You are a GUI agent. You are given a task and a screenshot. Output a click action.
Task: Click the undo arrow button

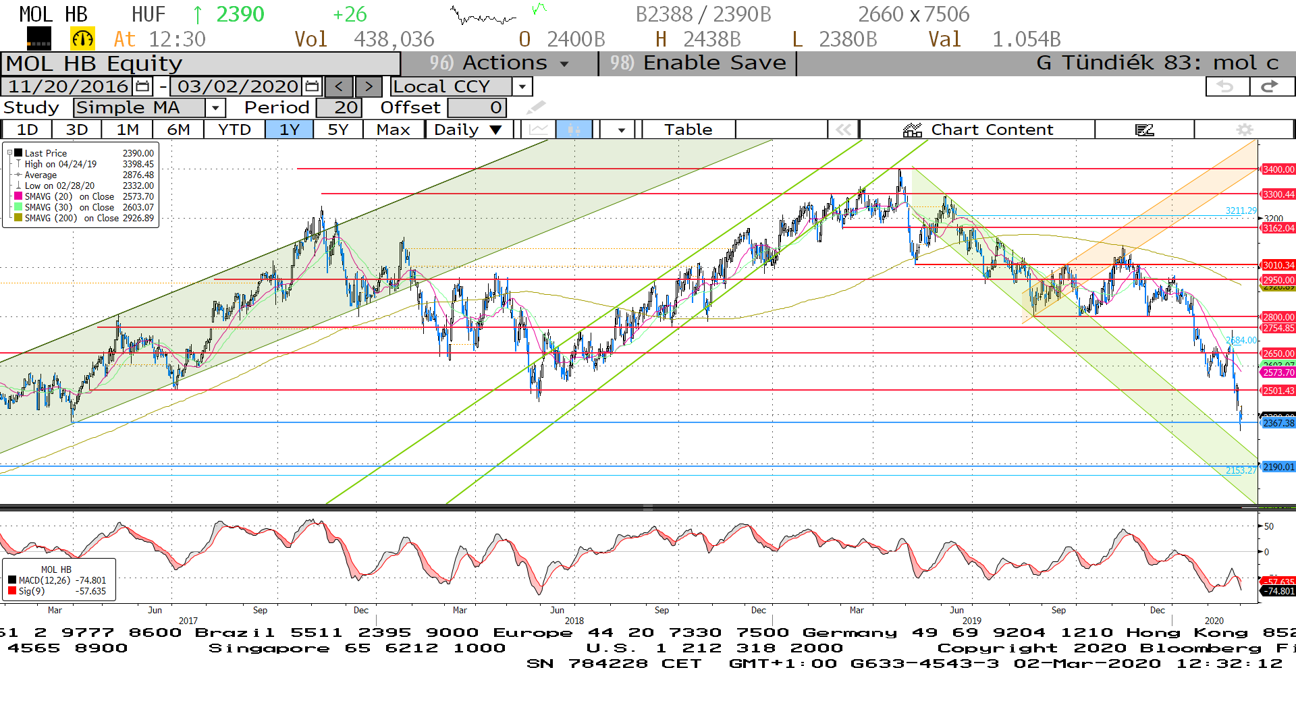(1226, 86)
